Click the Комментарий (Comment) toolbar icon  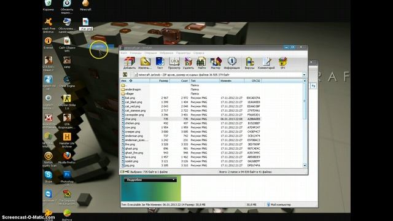tap(266, 63)
